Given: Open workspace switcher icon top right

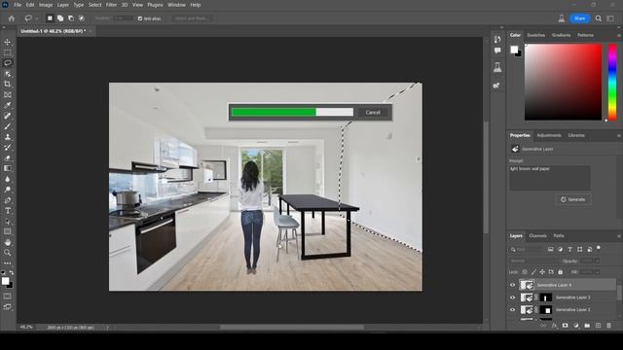Looking at the screenshot, I should pos(610,18).
